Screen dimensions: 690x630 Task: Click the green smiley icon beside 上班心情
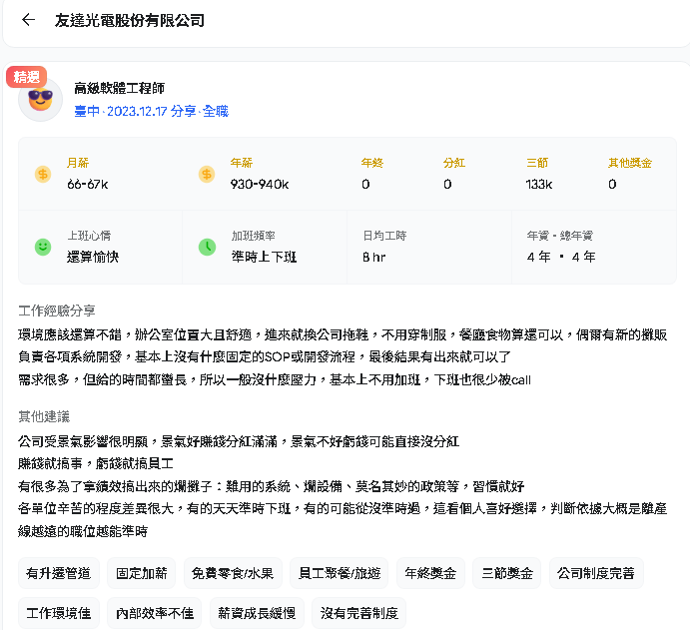point(43,248)
